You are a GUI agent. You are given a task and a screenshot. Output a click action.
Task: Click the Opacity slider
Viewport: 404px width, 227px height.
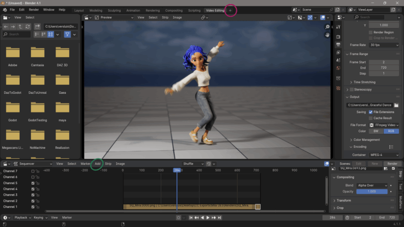pyautogui.click(x=372, y=192)
